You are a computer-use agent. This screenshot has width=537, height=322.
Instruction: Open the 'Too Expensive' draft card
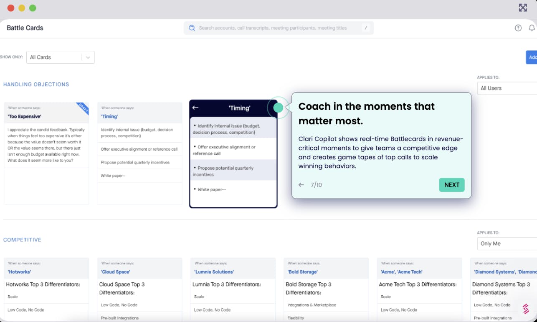[x=46, y=153]
